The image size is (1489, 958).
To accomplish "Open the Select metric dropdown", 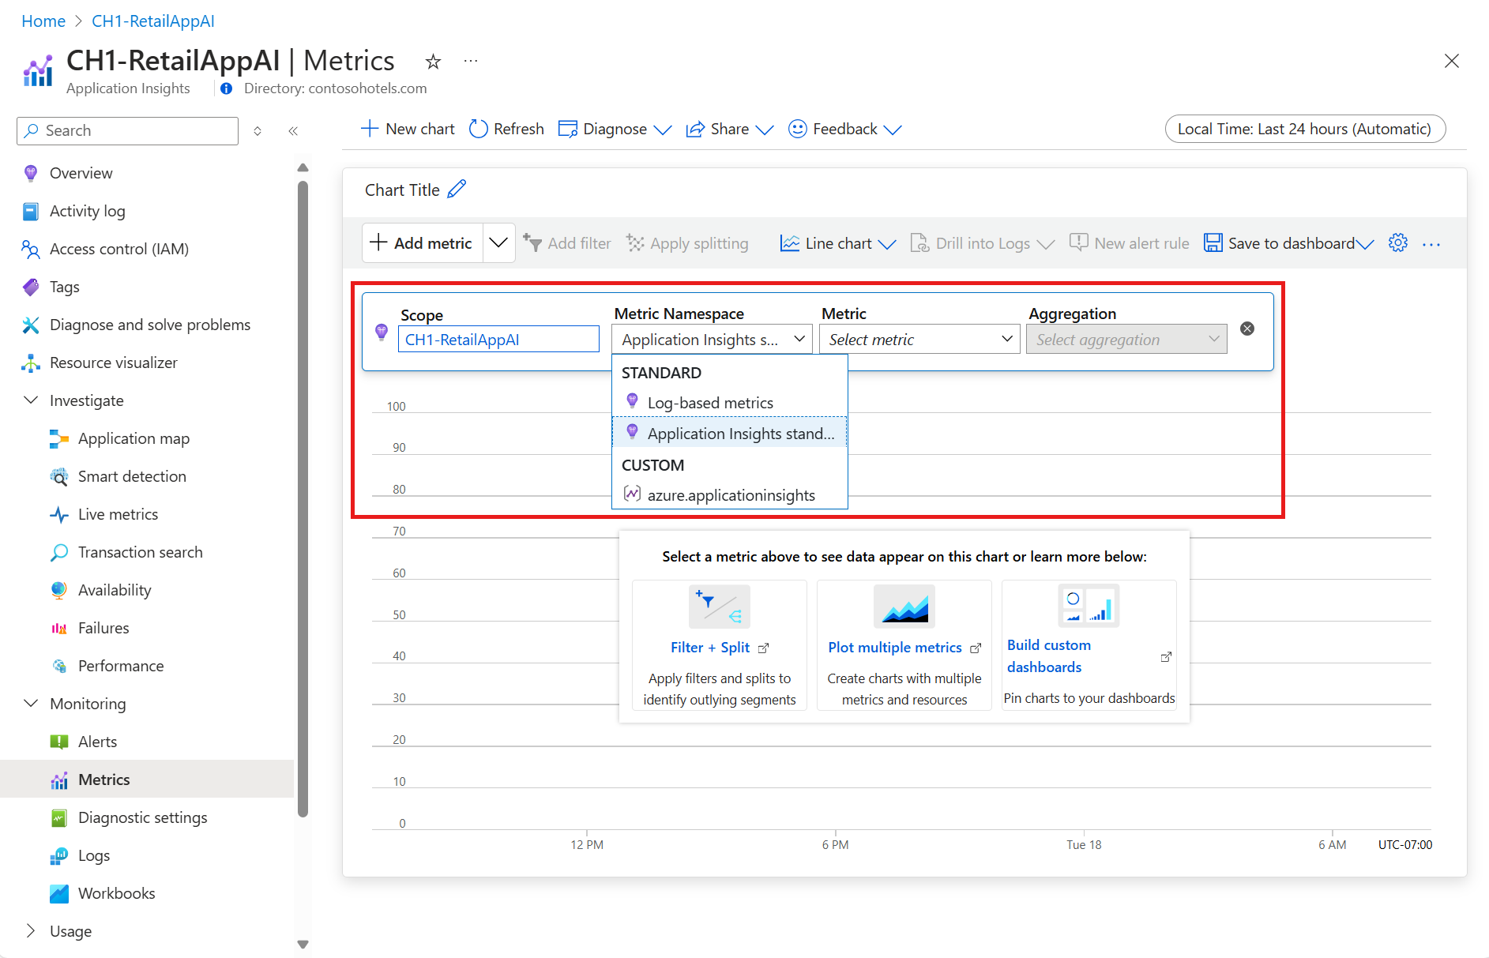I will click(920, 340).
